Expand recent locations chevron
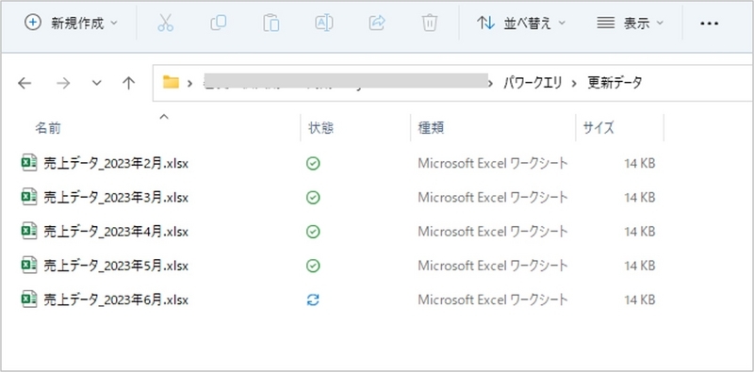754x372 pixels. 97,83
